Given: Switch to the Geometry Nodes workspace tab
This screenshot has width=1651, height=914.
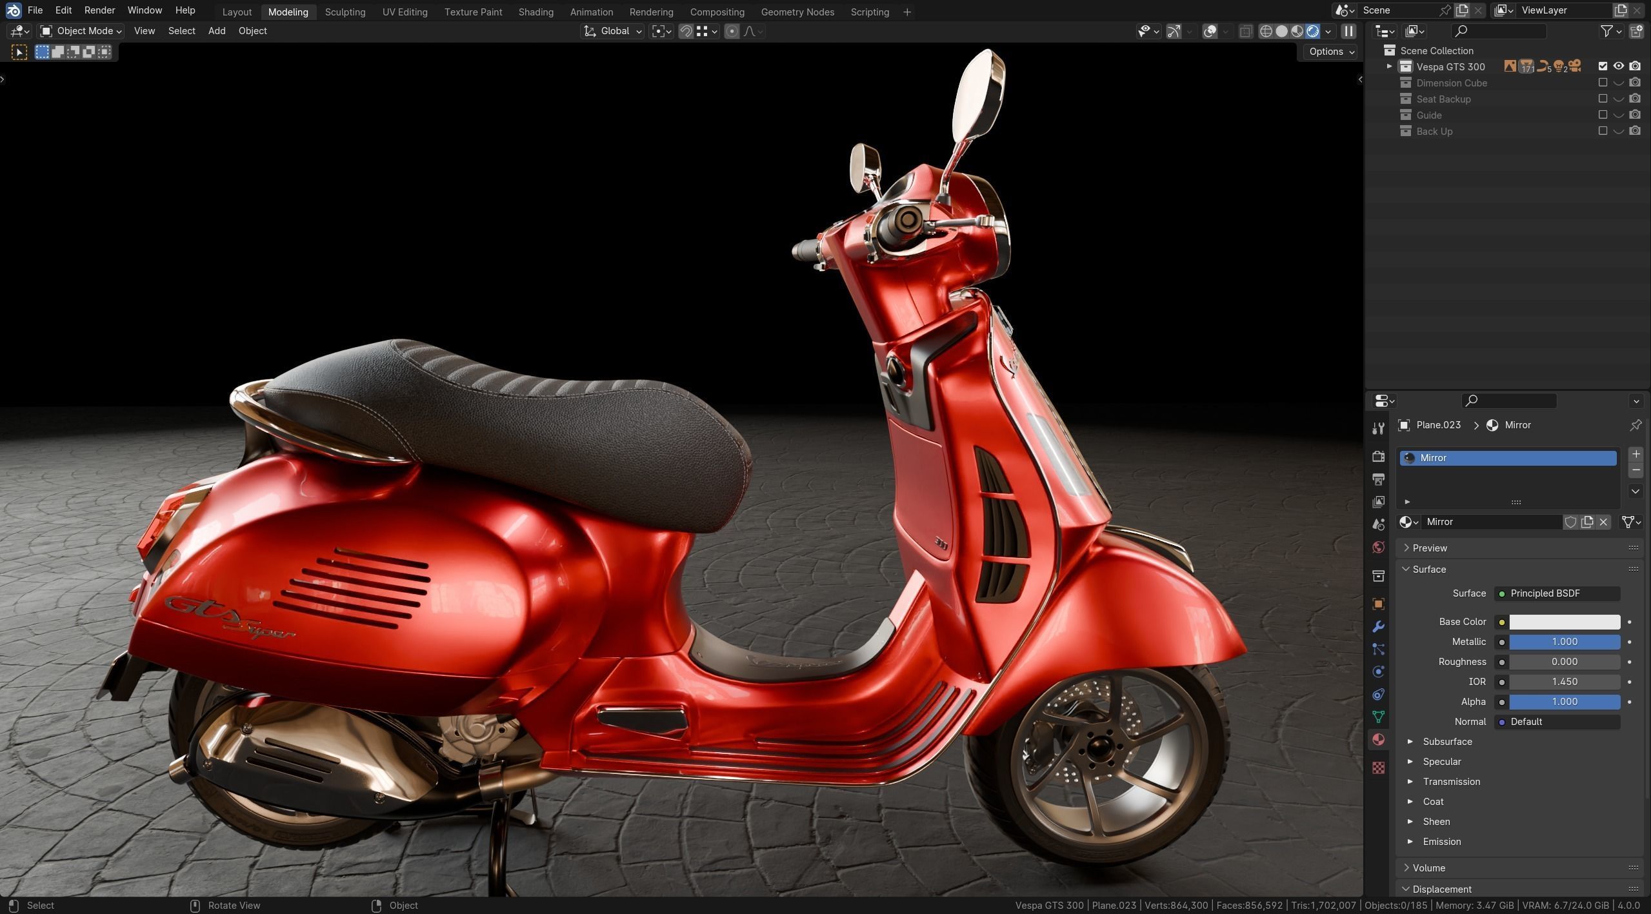Looking at the screenshot, I should (797, 12).
